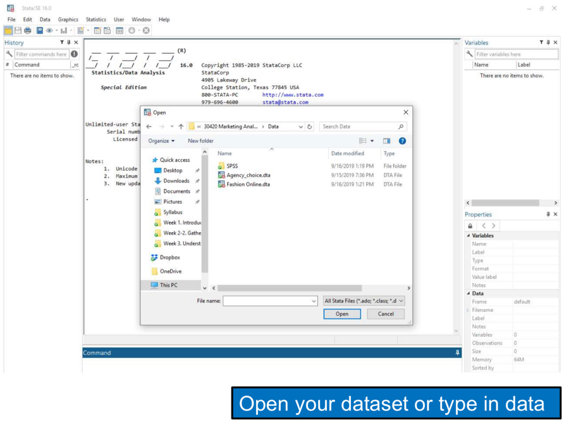Select Agency_choice.dta file
The width and height of the screenshot is (569, 425).
[x=248, y=175]
